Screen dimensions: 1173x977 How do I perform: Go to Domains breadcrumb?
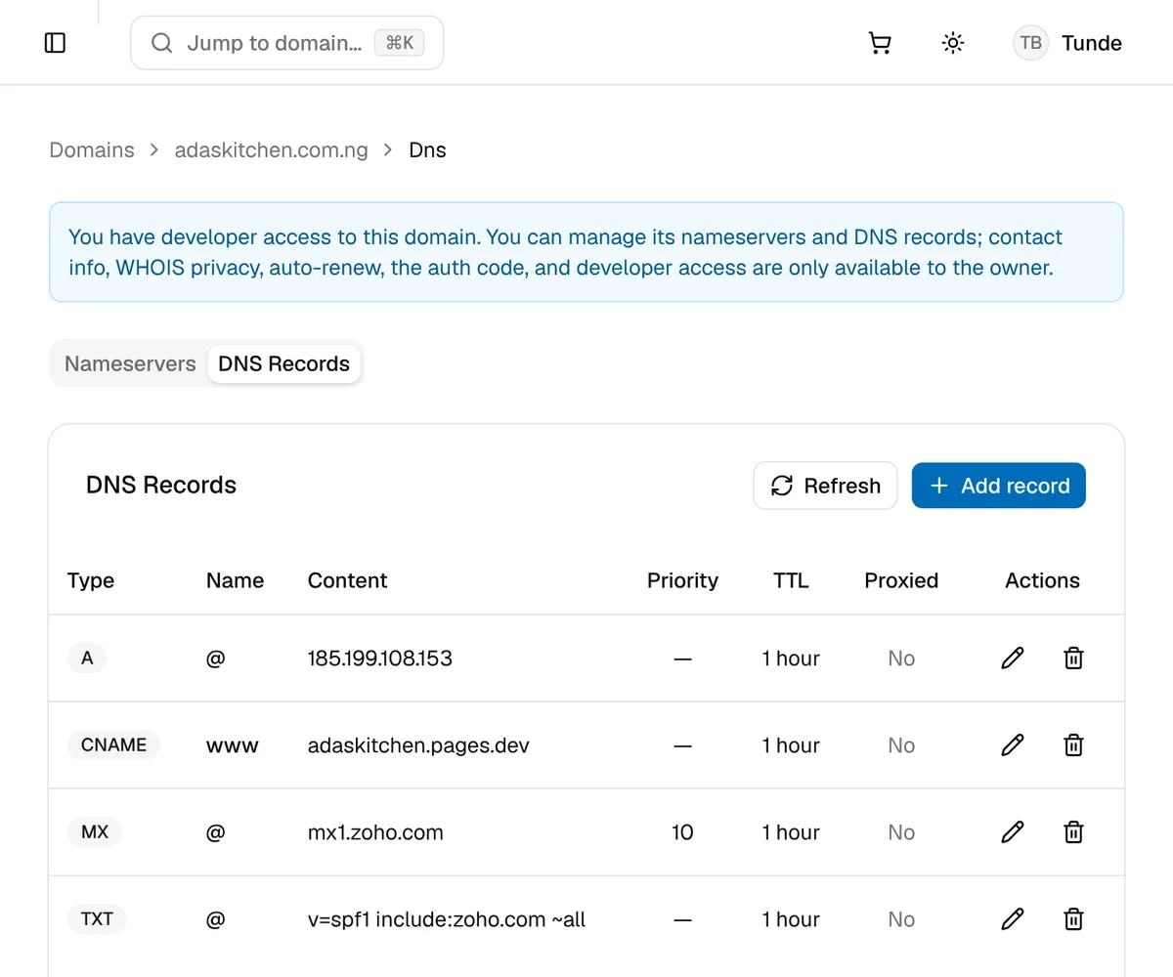pyautogui.click(x=92, y=150)
